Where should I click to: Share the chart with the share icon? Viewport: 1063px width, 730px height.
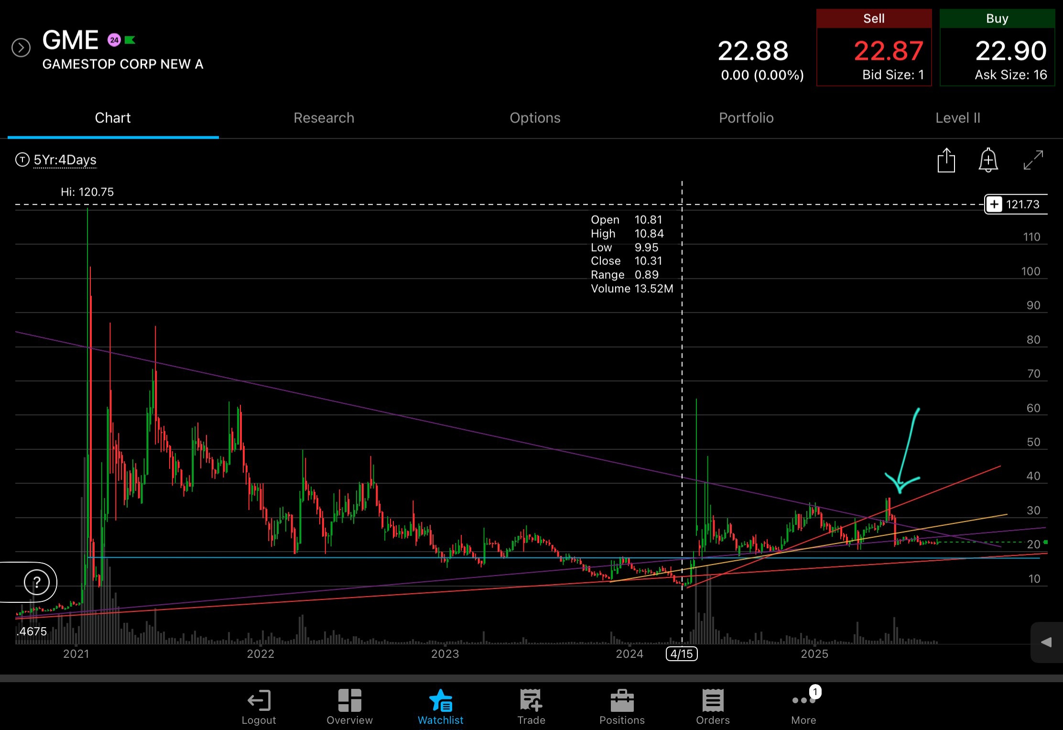pyautogui.click(x=946, y=160)
